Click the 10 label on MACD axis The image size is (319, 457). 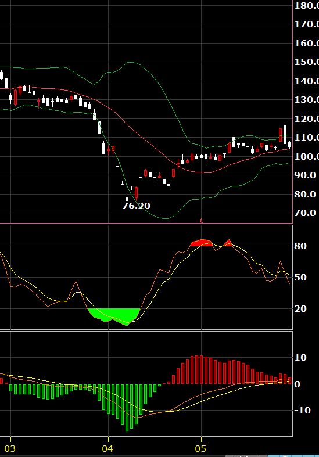(x=300, y=358)
